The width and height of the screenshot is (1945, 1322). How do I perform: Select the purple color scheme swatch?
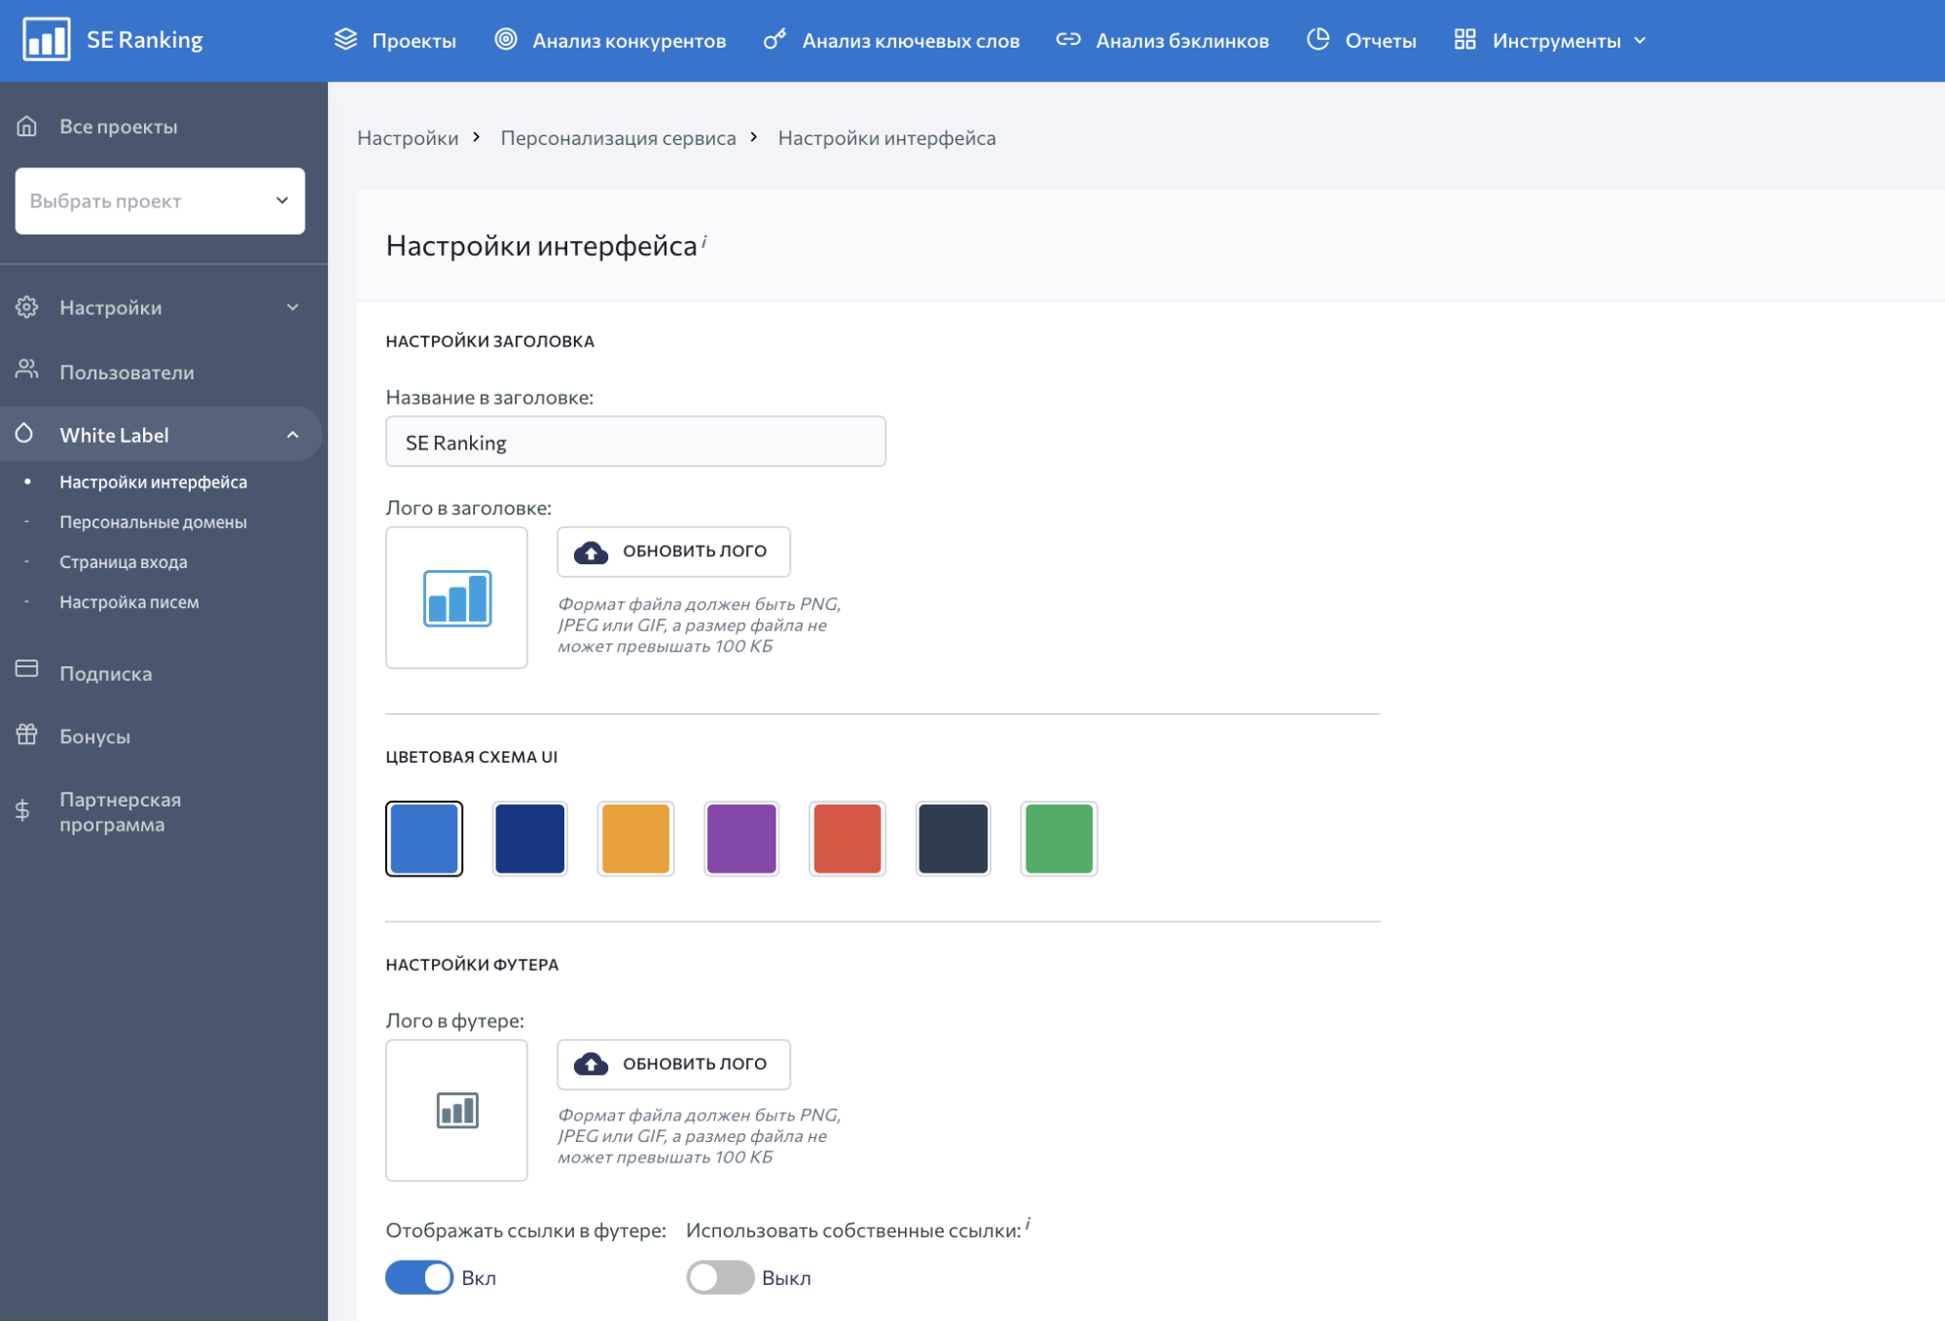coord(741,839)
